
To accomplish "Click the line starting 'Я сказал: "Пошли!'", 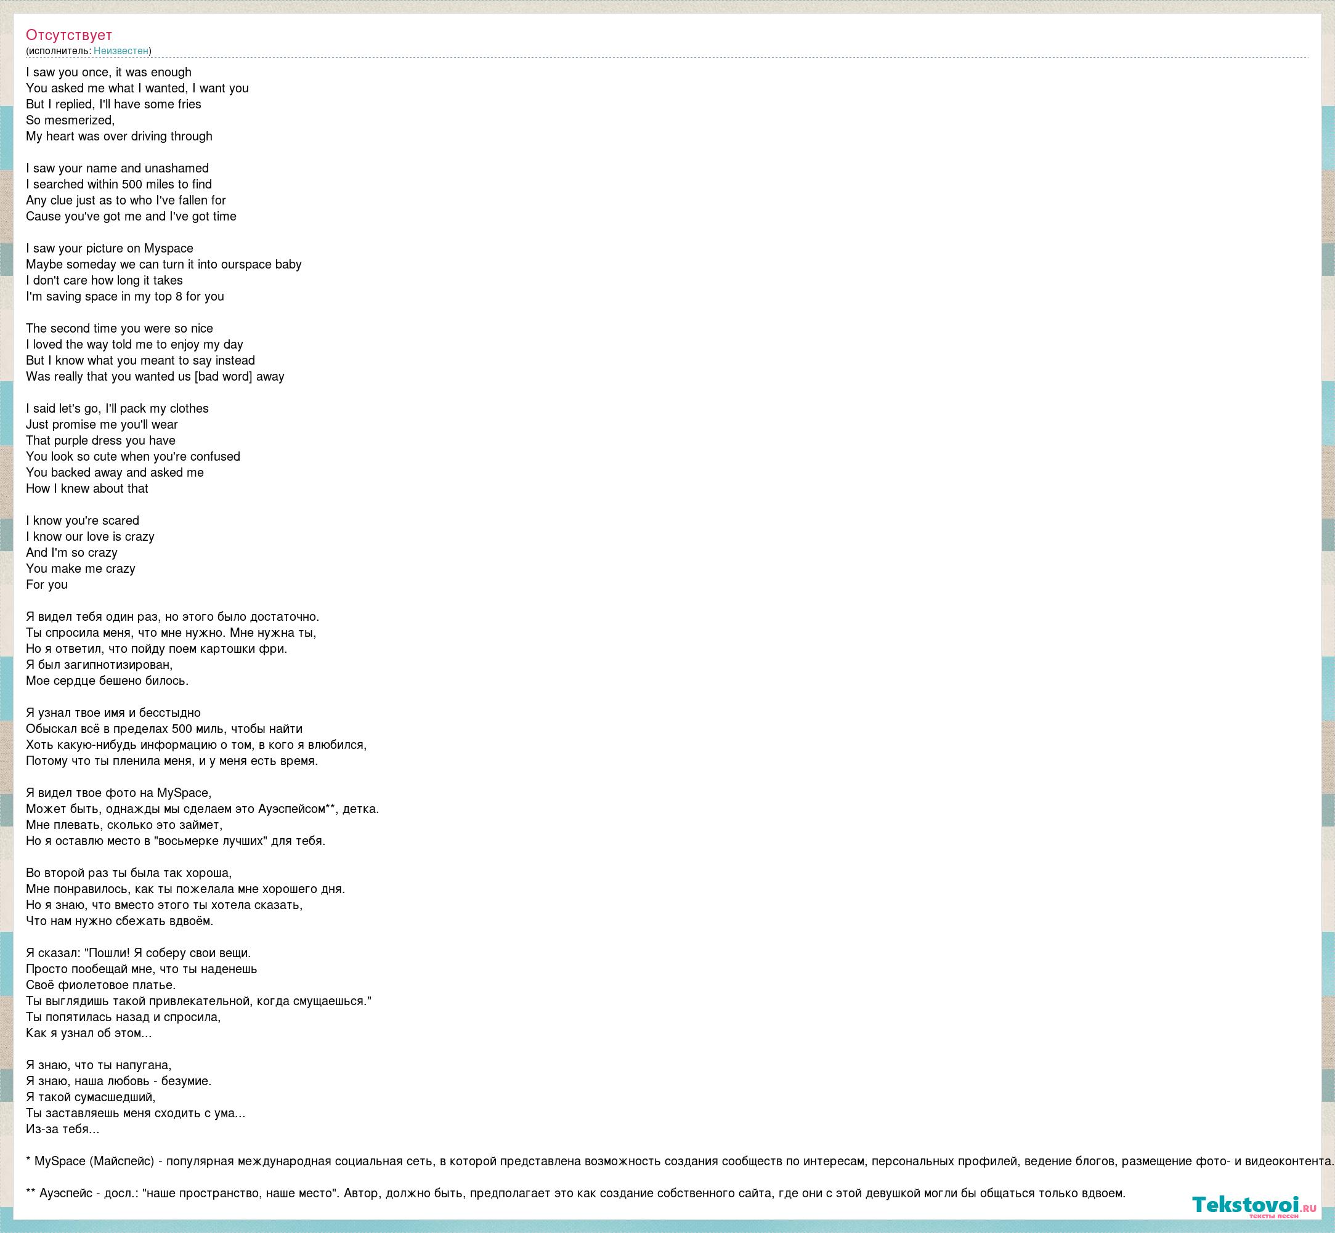I will pos(139,953).
